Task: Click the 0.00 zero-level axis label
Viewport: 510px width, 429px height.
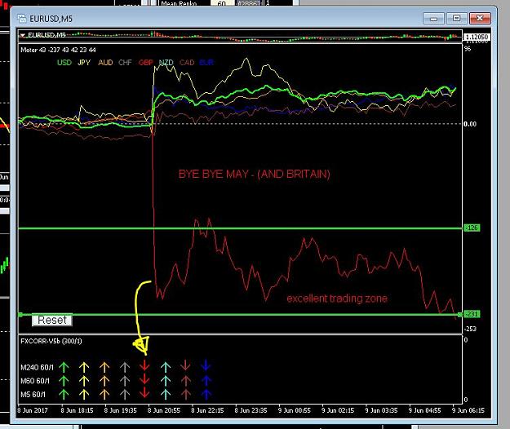Action: pos(470,124)
